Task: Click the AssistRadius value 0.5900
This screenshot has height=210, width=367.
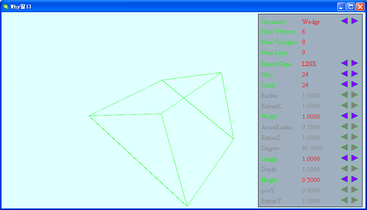Action: click(311, 127)
